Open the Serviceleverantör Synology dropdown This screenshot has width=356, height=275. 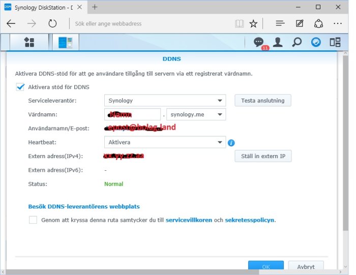[x=165, y=101]
